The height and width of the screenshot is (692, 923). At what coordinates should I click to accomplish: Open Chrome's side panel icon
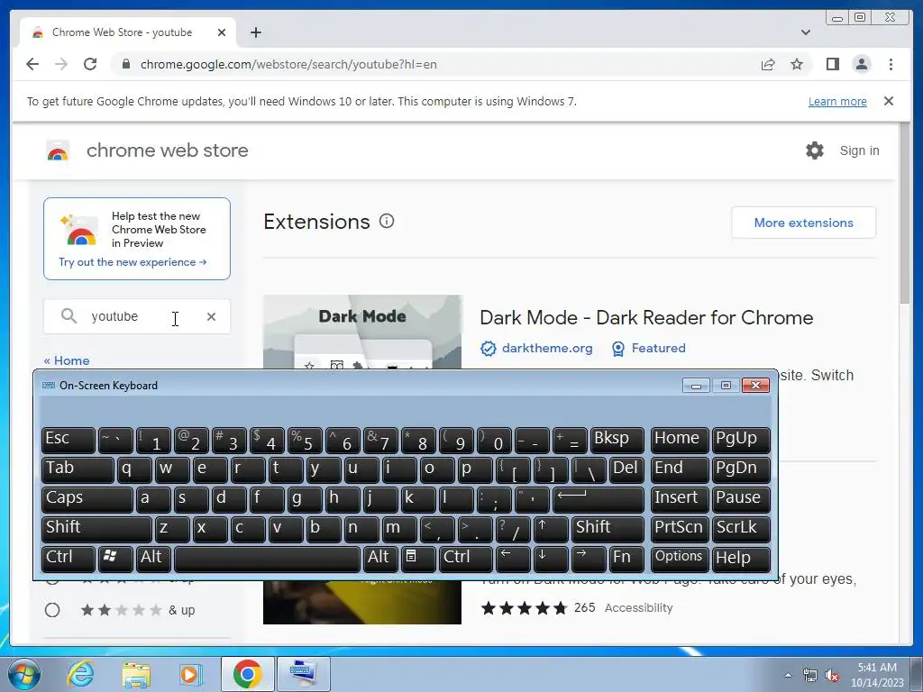point(832,64)
